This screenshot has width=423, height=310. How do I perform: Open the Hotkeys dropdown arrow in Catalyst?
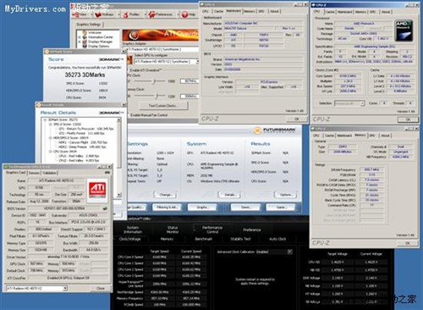coord(118,14)
